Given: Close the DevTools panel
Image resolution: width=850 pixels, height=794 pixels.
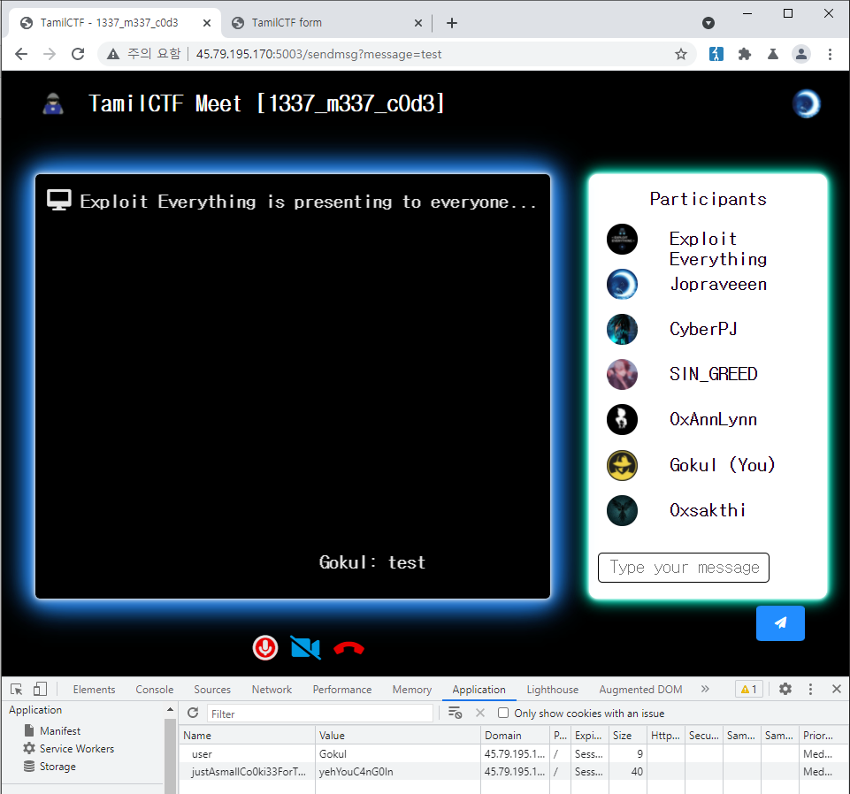Looking at the screenshot, I should pyautogui.click(x=837, y=689).
